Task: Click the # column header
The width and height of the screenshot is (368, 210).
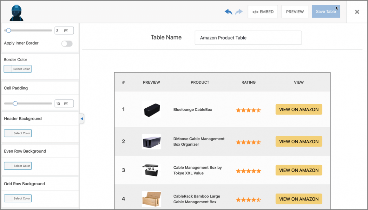Action: (x=123, y=82)
